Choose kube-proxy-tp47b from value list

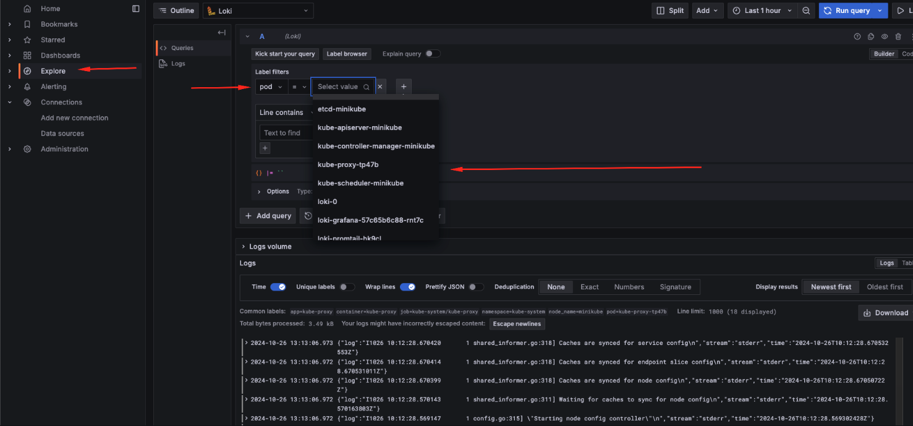point(376,164)
